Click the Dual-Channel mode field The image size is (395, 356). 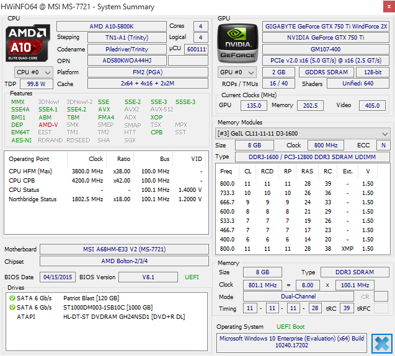[x=298, y=297]
